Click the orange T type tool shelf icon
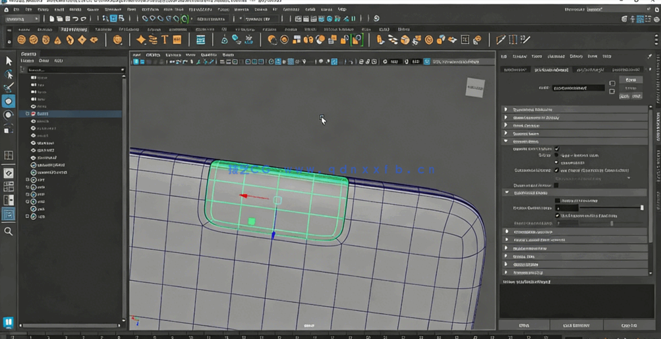This screenshot has height=339, width=661. point(165,40)
